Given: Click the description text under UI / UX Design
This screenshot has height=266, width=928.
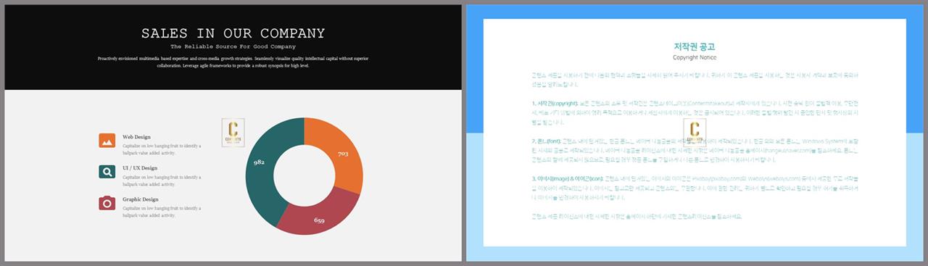Looking at the screenshot, I should point(162,180).
